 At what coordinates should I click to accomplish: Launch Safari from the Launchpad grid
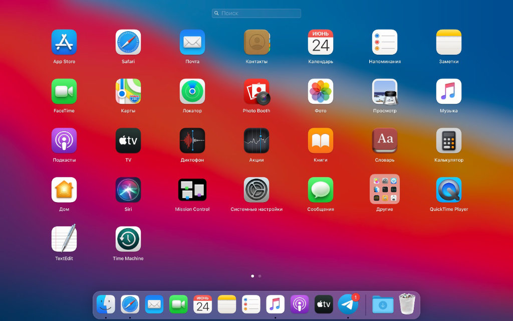[x=128, y=42]
